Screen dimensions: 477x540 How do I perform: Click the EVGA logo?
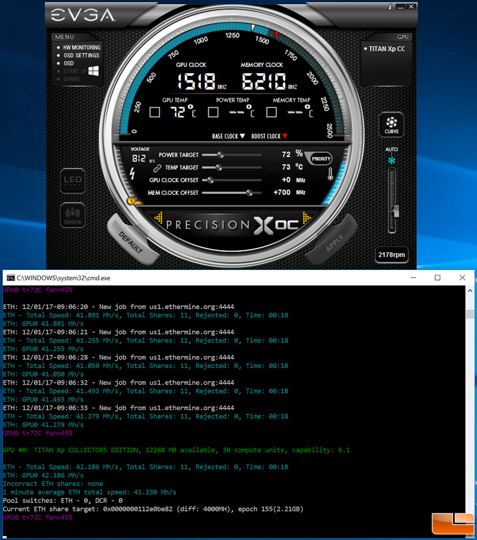(x=83, y=15)
